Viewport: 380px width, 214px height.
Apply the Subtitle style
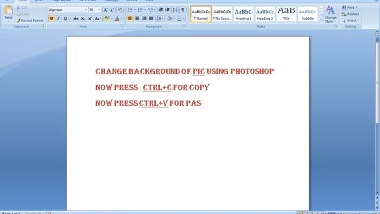point(308,14)
